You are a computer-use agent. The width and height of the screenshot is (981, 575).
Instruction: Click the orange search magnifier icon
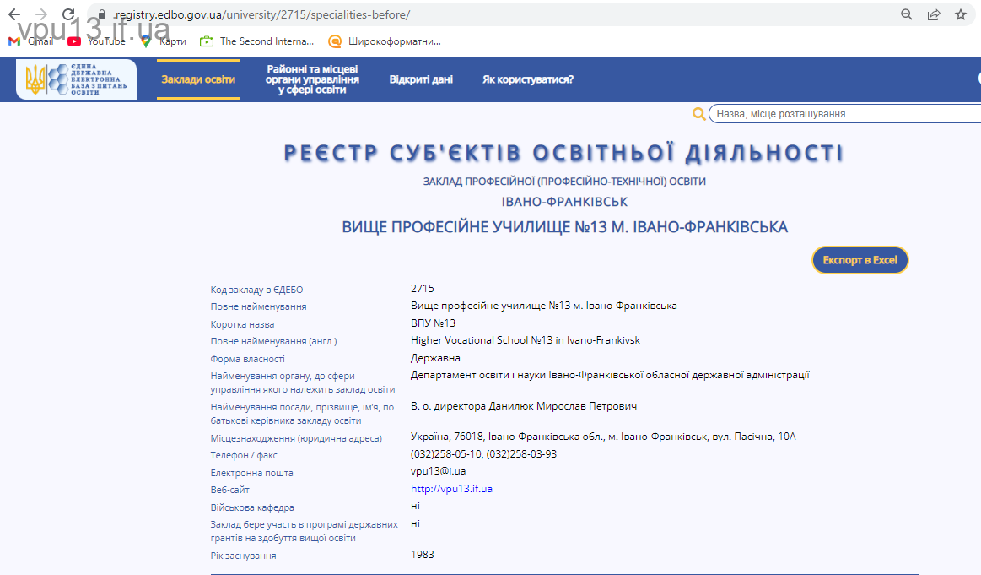(x=698, y=114)
